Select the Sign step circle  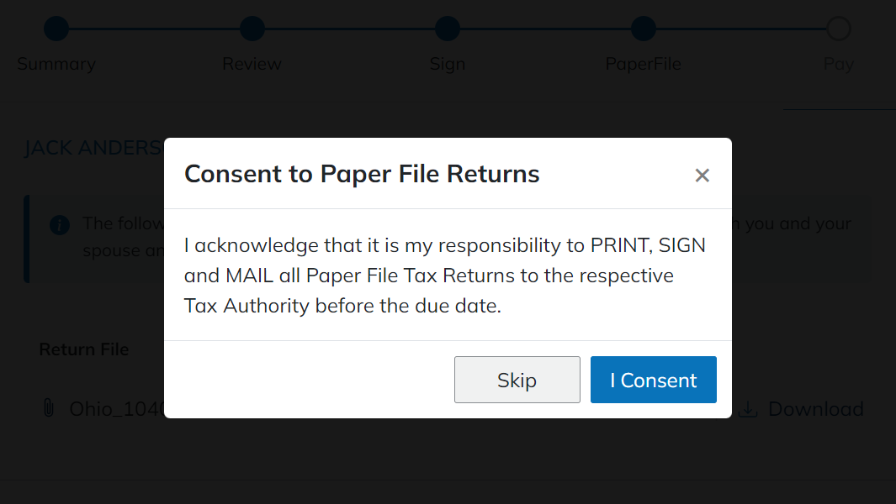click(x=447, y=28)
